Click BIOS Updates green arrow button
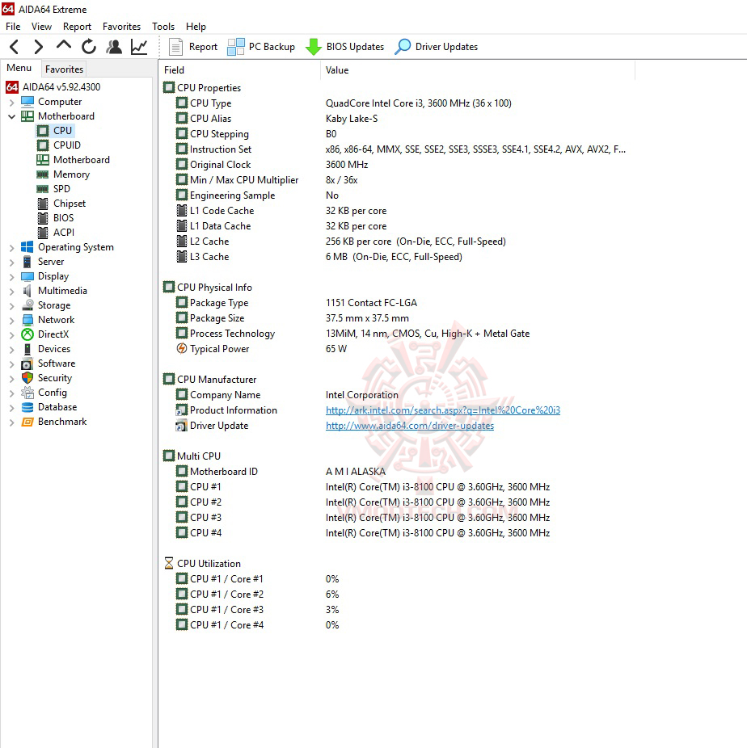This screenshot has height=748, width=747. [x=344, y=47]
